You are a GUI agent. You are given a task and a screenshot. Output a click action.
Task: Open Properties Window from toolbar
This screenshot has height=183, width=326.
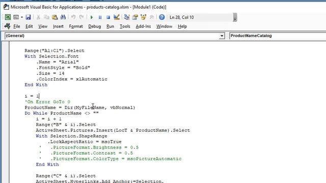pos(135,17)
